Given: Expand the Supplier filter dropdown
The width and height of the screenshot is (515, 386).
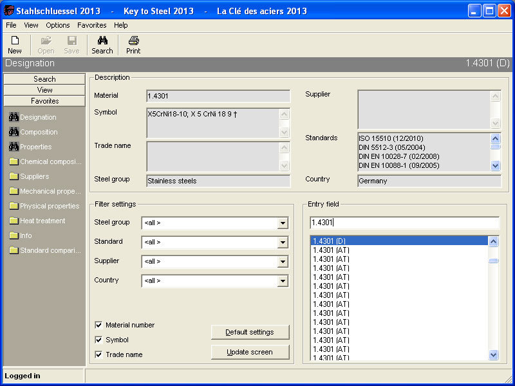Looking at the screenshot, I should point(283,262).
